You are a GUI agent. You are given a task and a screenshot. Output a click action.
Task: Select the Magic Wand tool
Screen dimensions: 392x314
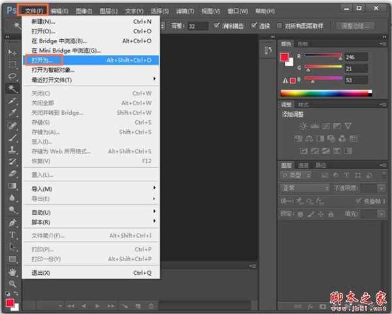pos(12,88)
